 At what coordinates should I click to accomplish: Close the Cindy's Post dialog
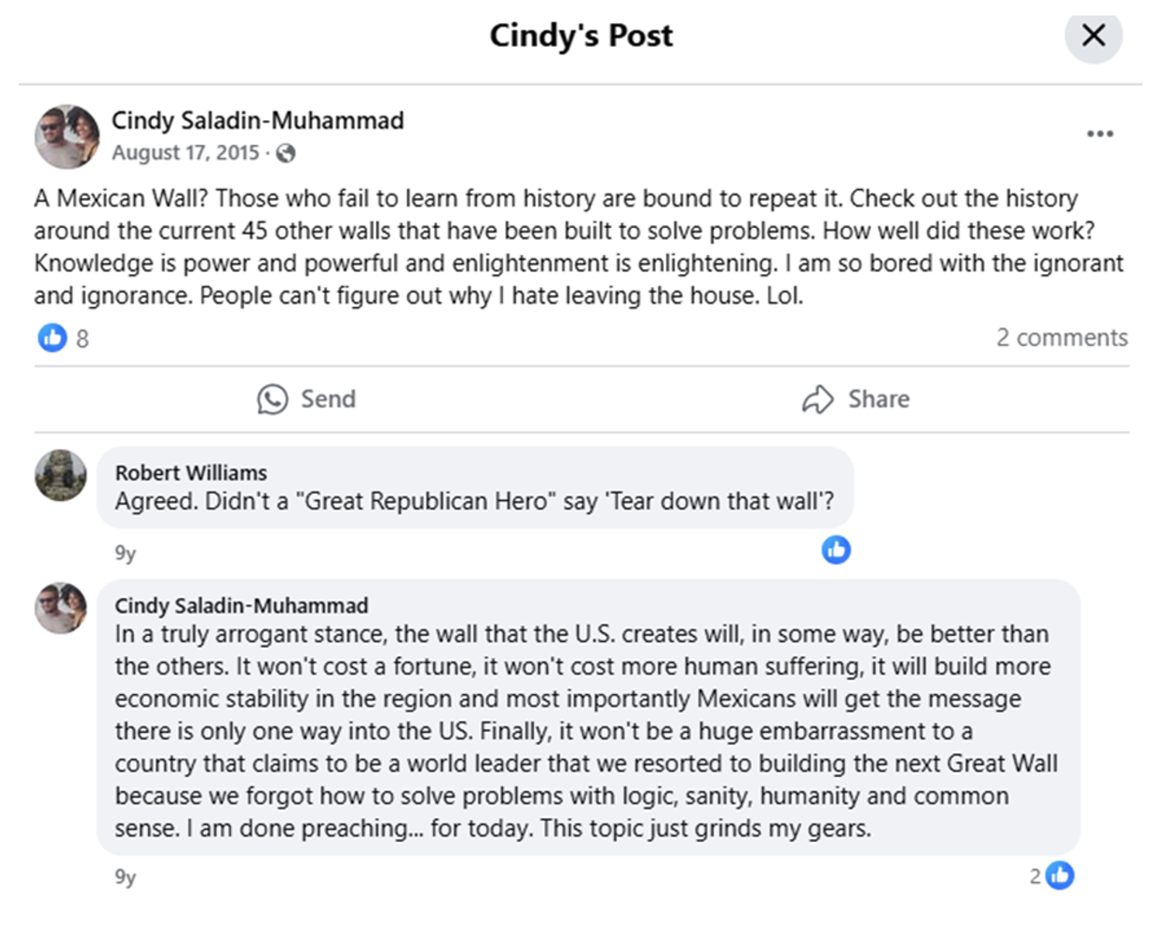click(x=1093, y=35)
